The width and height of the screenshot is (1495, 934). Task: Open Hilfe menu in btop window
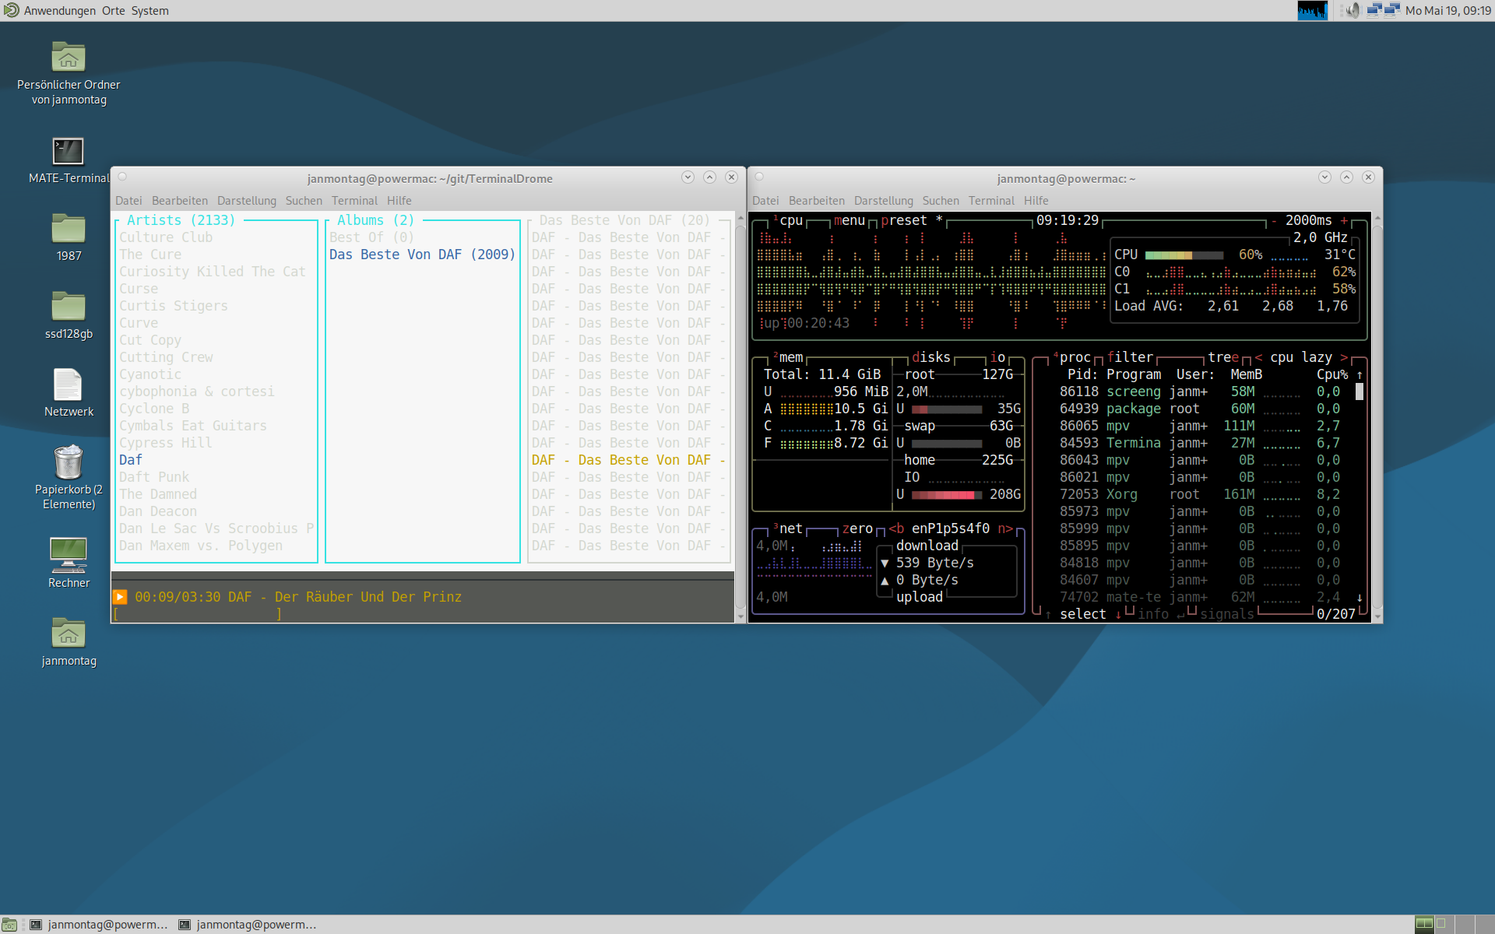(1036, 201)
